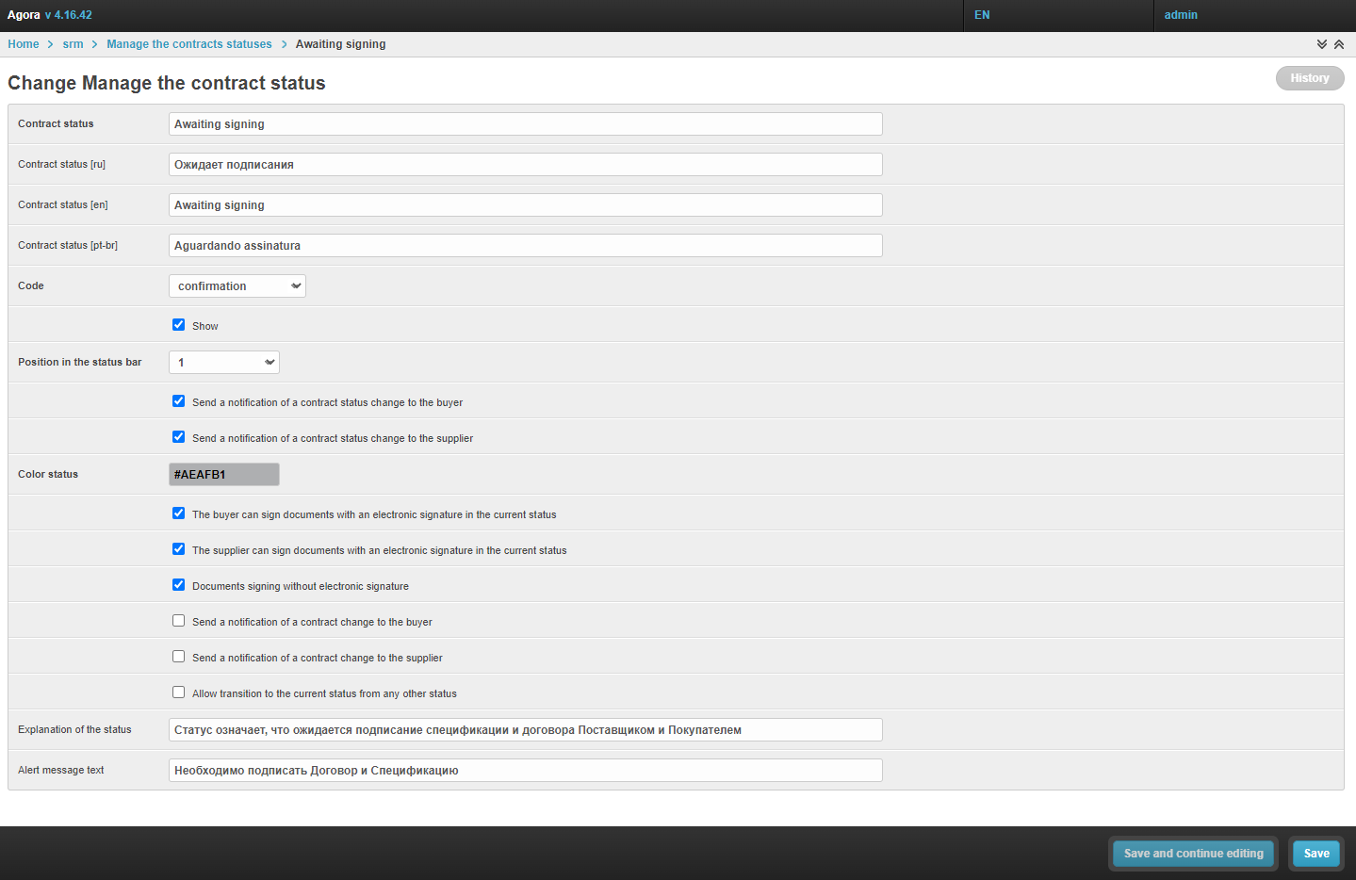Go to Home breadcrumb
The width and height of the screenshot is (1356, 880).
(x=24, y=44)
